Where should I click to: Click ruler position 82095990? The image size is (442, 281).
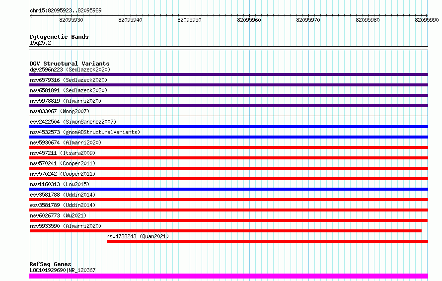point(427,20)
